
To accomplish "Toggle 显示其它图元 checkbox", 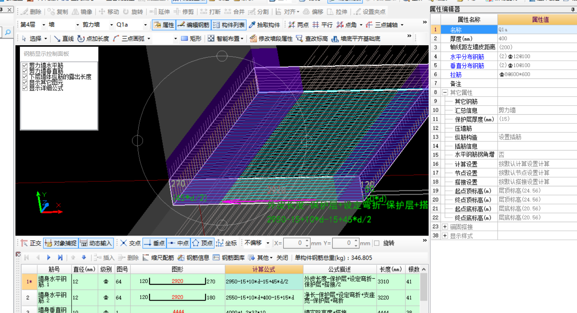I will point(25,83).
